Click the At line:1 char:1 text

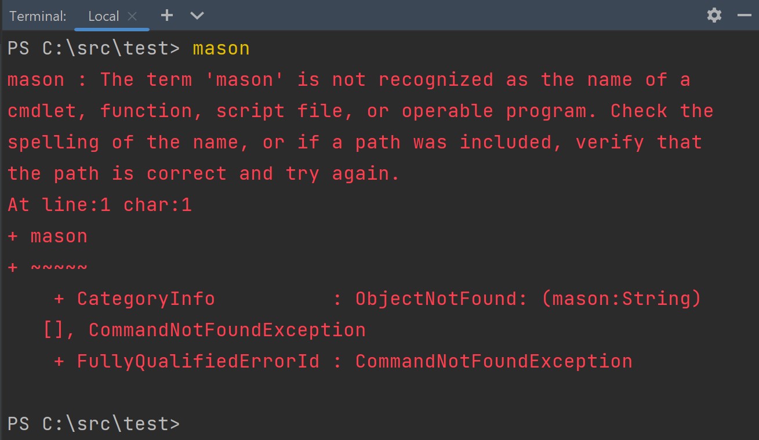click(x=99, y=204)
